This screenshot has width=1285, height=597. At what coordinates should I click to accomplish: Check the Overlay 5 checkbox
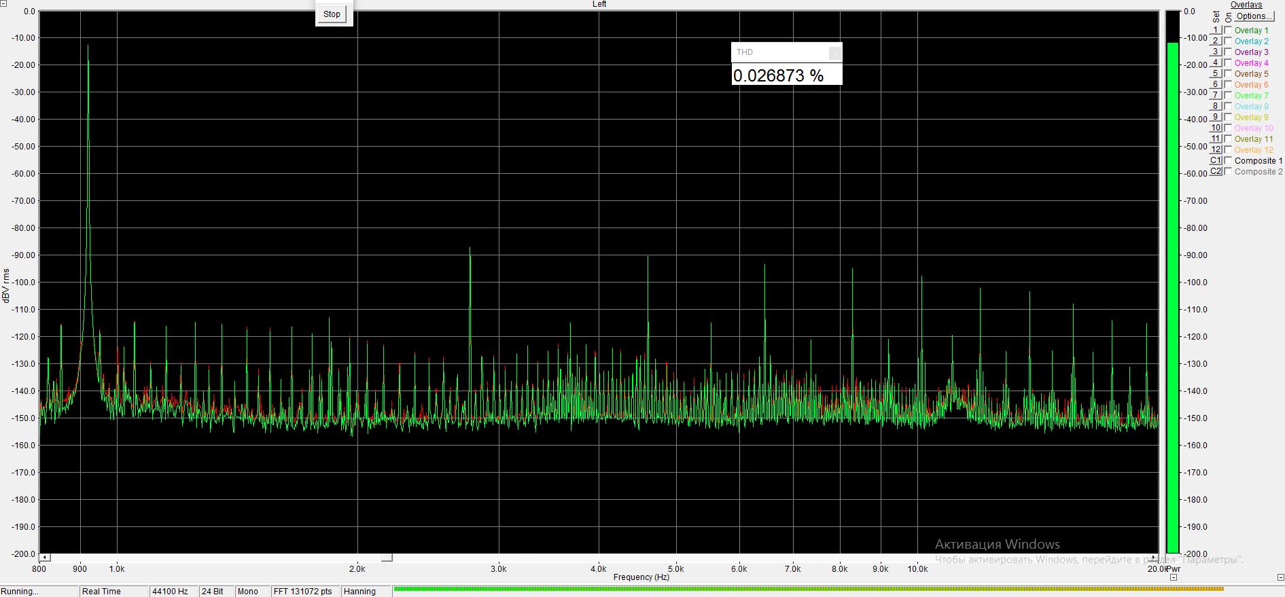(x=1228, y=73)
